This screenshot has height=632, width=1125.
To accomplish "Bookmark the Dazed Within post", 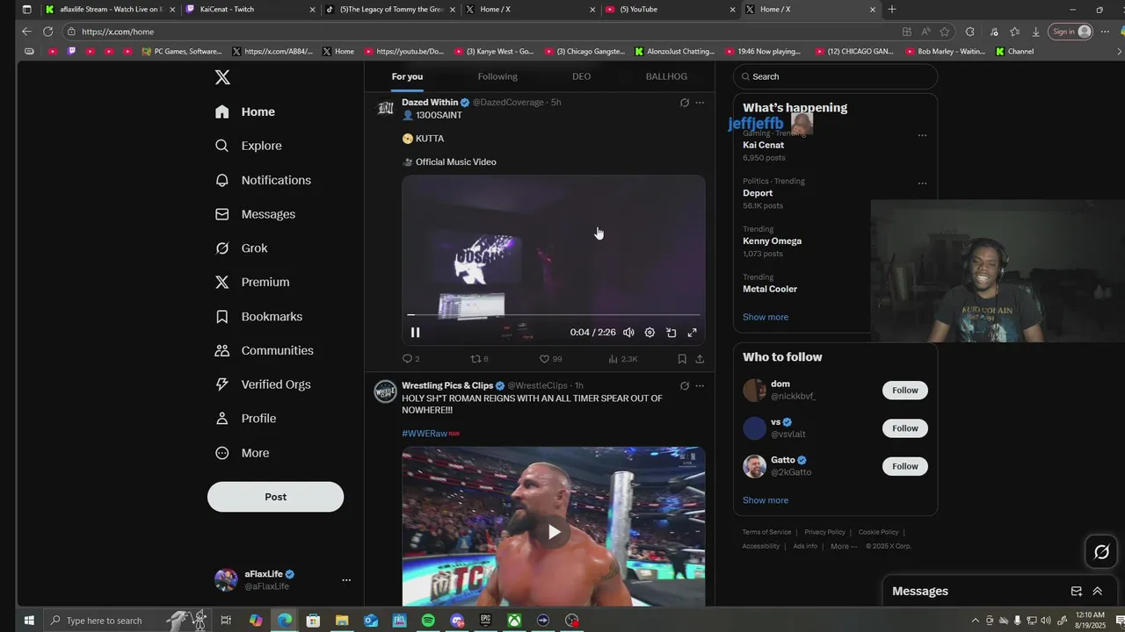I will click(x=682, y=359).
